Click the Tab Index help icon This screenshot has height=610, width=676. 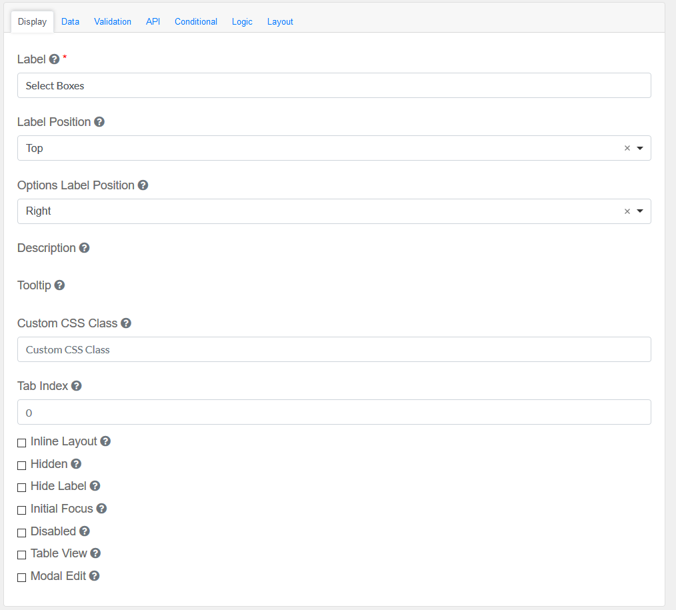coord(77,386)
